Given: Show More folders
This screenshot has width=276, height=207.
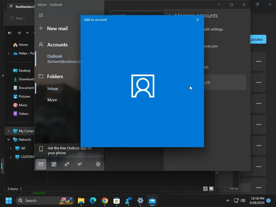Looking at the screenshot, I should pyautogui.click(x=52, y=100).
